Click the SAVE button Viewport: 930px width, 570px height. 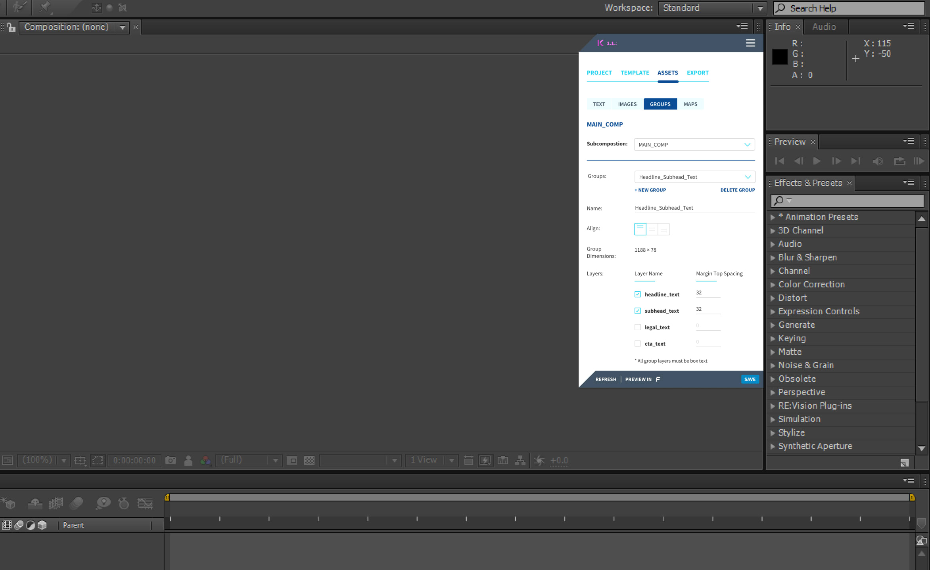pyautogui.click(x=750, y=379)
